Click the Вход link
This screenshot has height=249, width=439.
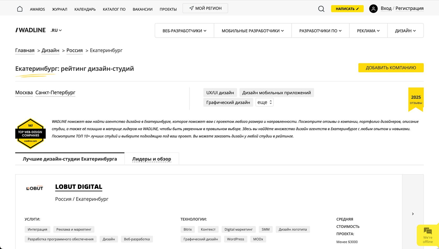pos(386,8)
